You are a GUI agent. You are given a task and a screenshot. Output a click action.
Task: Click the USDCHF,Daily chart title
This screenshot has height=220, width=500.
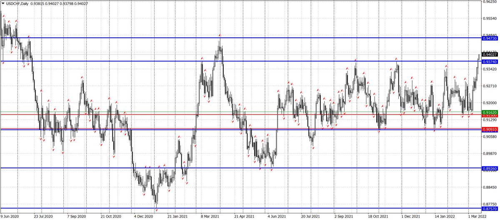coord(18,4)
